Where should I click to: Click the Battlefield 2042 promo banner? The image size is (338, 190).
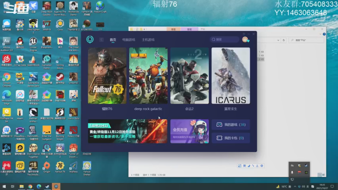(128, 131)
